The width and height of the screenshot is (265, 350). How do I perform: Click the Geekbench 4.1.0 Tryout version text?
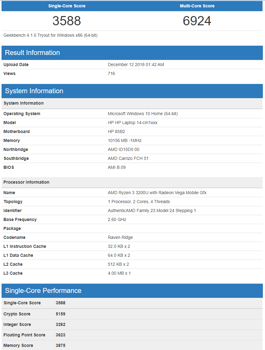pyautogui.click(x=51, y=35)
